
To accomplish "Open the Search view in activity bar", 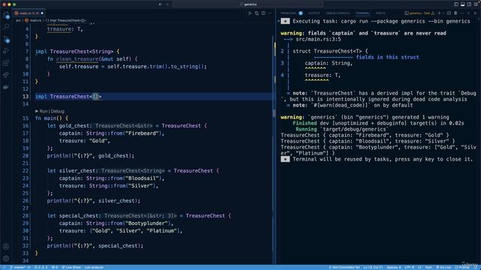I will click(6, 27).
